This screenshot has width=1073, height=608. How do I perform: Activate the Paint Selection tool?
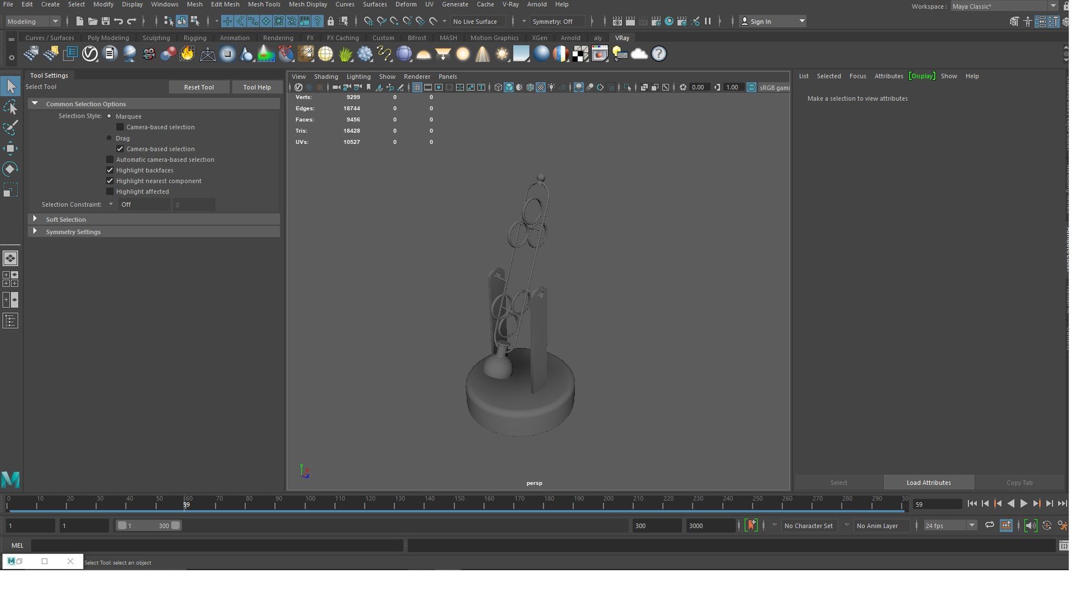coord(10,128)
